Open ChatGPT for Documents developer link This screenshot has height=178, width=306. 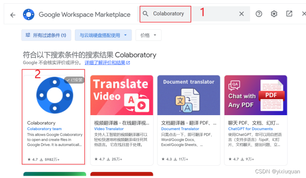point(251,129)
